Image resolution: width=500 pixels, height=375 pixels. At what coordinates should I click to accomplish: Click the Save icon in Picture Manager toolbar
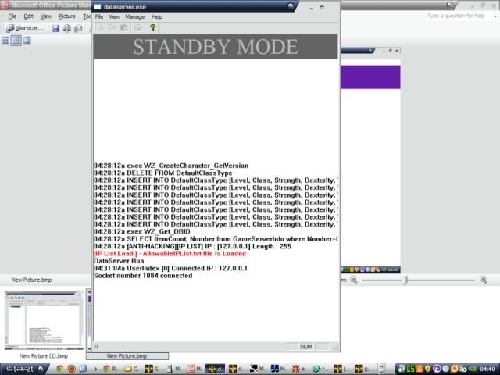[55, 28]
